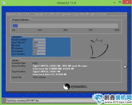Close the Ghost32 11.0 window
Viewport: 132px width, 105px height.
click(x=127, y=2)
